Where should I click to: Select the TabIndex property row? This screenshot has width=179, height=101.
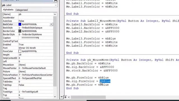point(28,82)
